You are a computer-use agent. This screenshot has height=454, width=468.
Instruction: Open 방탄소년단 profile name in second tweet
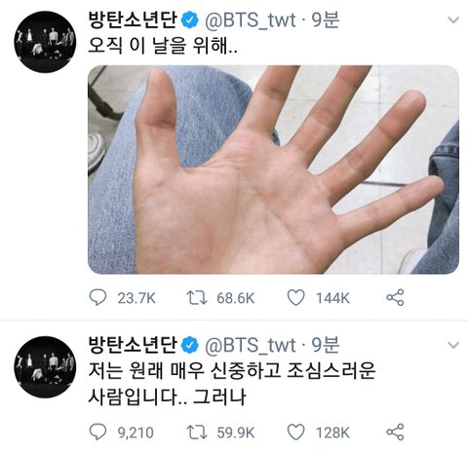pyautogui.click(x=133, y=345)
